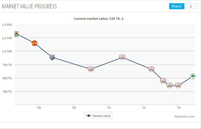Click the '10 year label on the axis
The width and height of the screenshot is (201, 129).
coord(108,108)
